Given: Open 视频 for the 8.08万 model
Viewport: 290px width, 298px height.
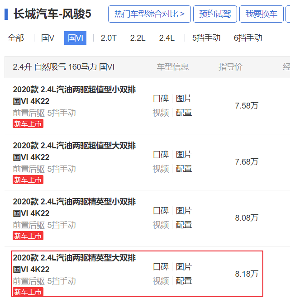Looking at the screenshot, I should tap(161, 225).
